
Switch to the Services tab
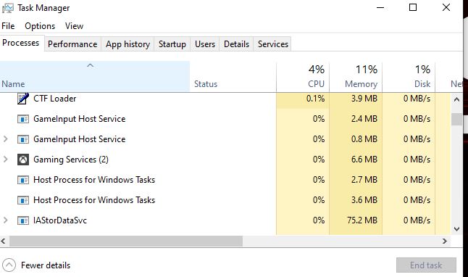point(273,44)
